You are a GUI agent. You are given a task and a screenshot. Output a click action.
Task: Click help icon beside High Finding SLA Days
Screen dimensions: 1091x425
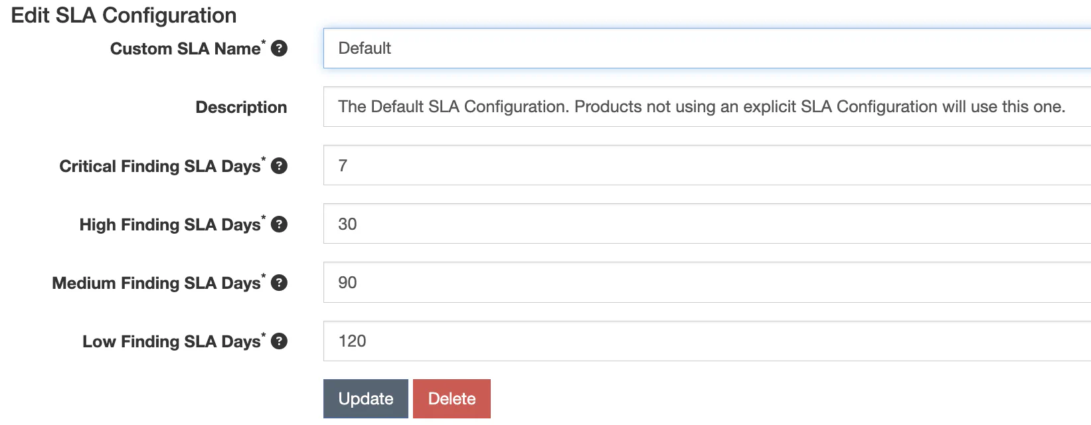pos(280,224)
